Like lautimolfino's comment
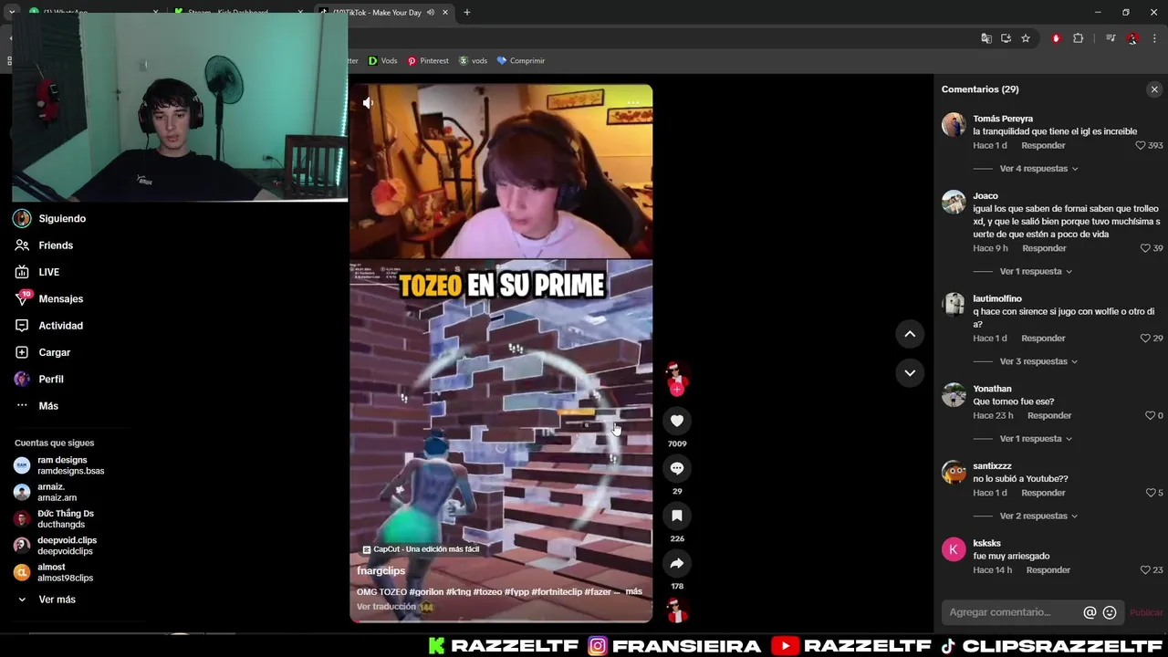 [1145, 339]
